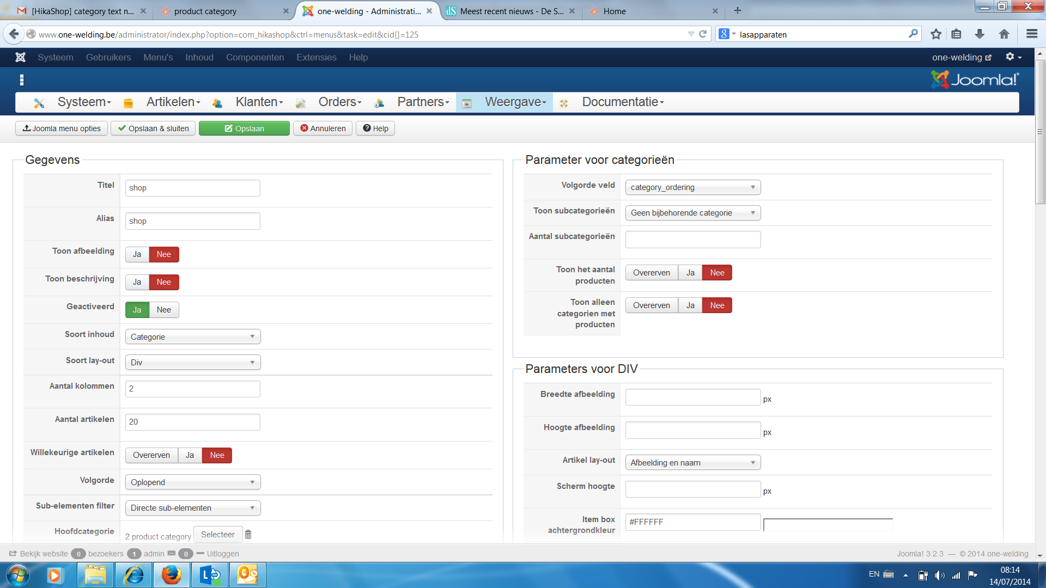Open the Firefox hamburger menu icon
Image resolution: width=1046 pixels, height=588 pixels.
[1031, 34]
